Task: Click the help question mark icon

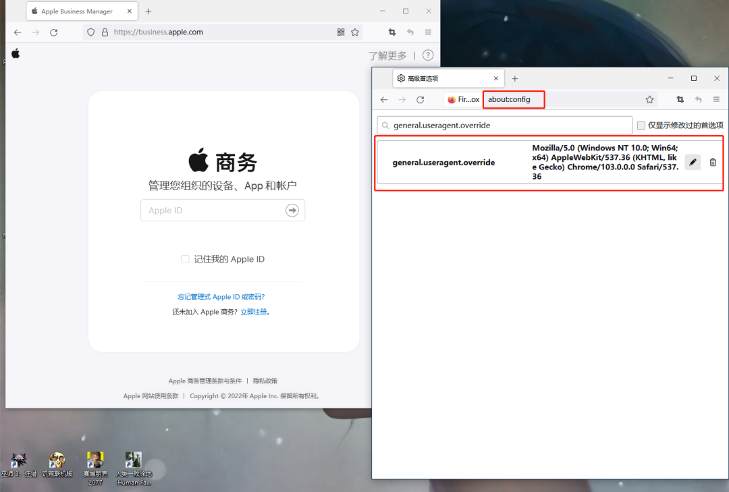Action: [x=428, y=55]
